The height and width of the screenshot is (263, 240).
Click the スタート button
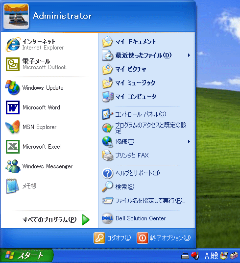point(27,256)
